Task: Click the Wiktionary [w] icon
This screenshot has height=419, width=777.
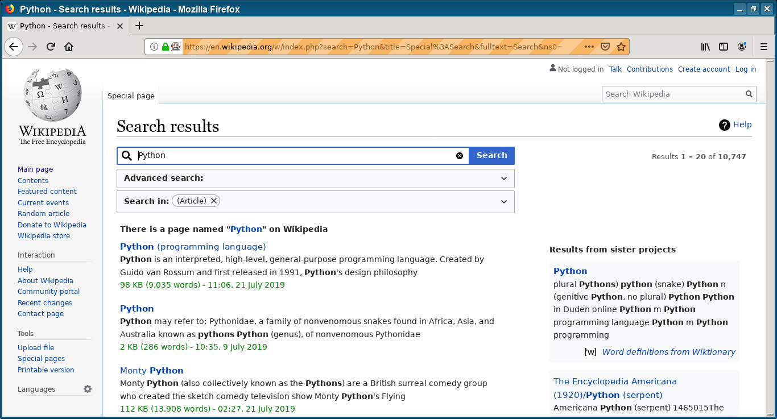Action: tap(590, 352)
